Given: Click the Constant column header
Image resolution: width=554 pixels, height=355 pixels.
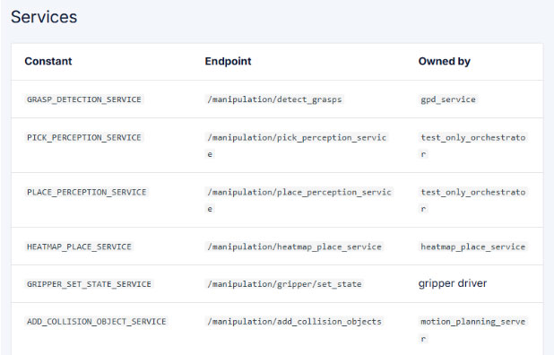Looking at the screenshot, I should pyautogui.click(x=48, y=61).
